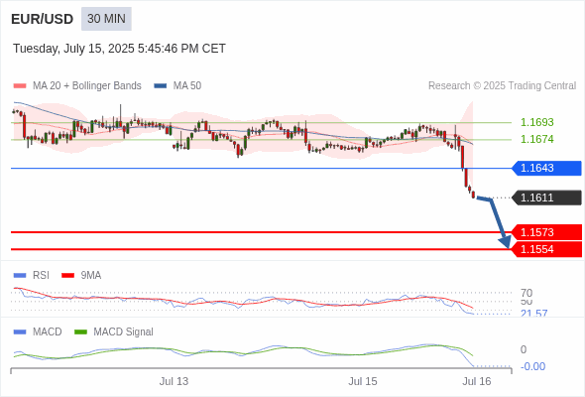Click the MA 20 + Bollinger Bands legend swatch
Image resolution: width=585 pixels, height=397 pixels.
click(x=20, y=86)
